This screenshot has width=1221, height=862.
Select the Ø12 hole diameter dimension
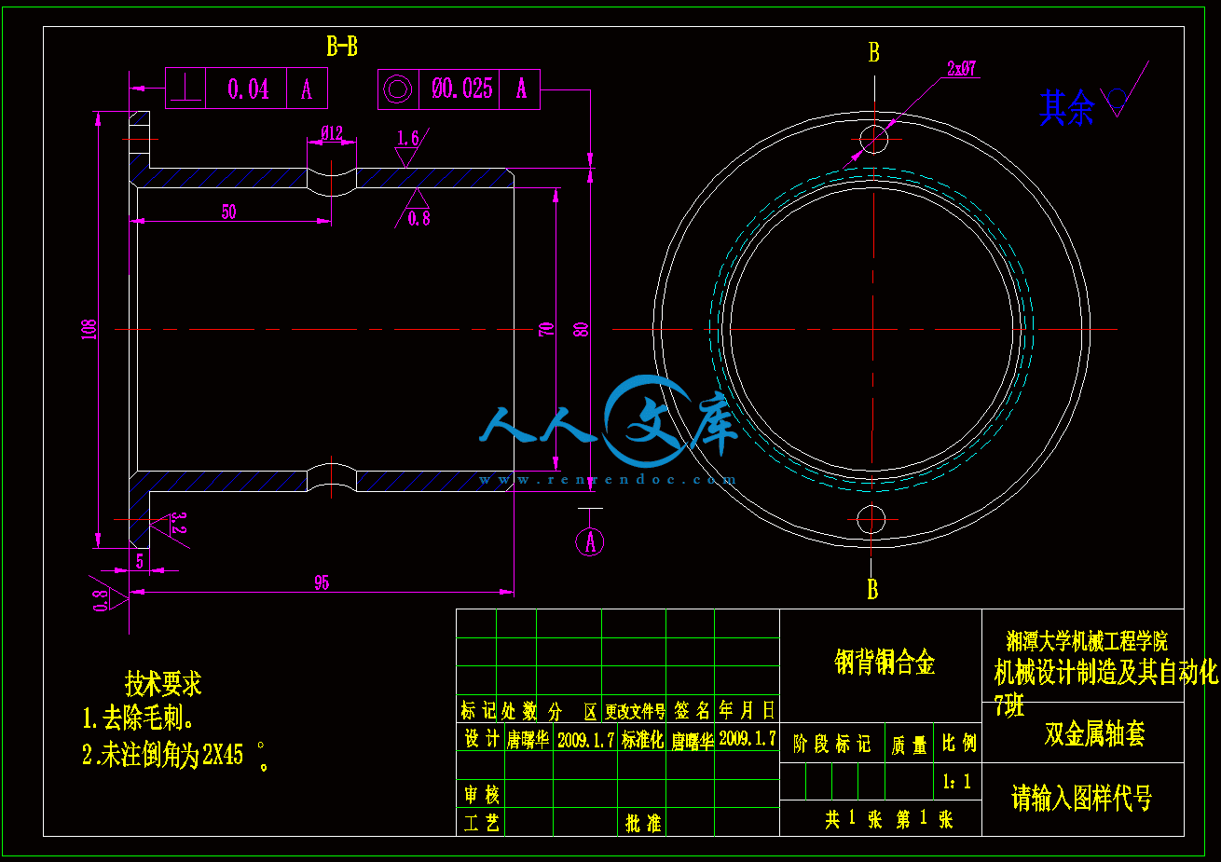pyautogui.click(x=333, y=133)
